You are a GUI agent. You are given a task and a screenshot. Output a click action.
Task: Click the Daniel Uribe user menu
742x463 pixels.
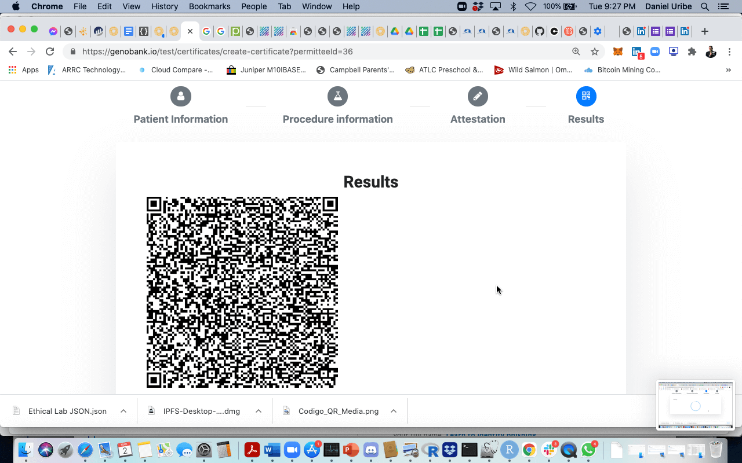pos(668,6)
